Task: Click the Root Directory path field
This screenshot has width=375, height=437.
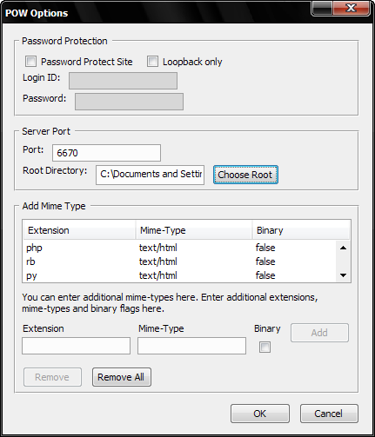Action: [150, 175]
